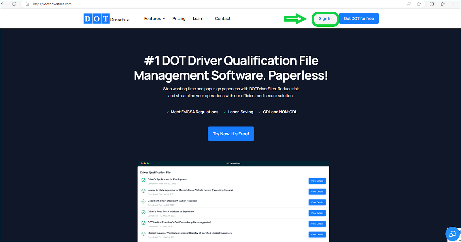Open split screen icon
Image resolution: width=461 pixels, height=242 pixels.
coord(432,4)
